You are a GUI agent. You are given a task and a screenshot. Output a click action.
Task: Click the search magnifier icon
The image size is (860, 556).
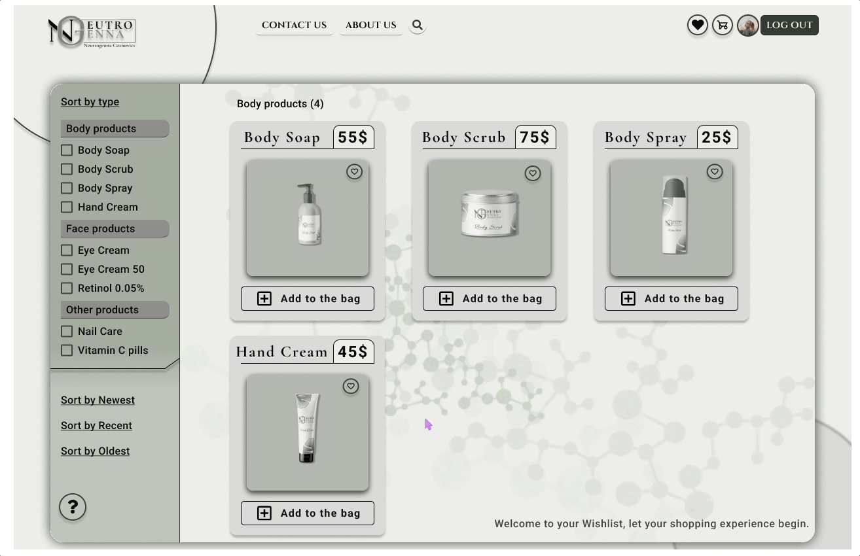(418, 26)
